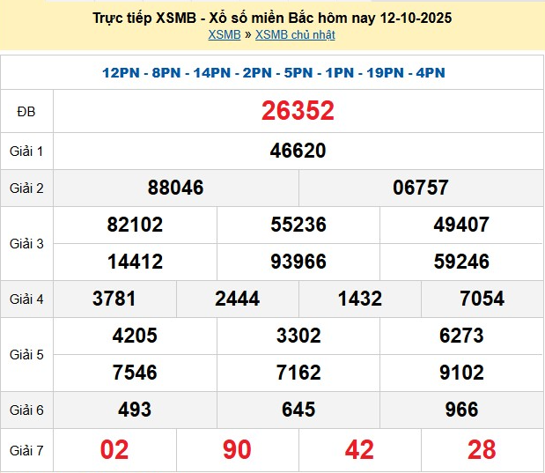Select the Giải 5 number 7546
The height and width of the screenshot is (473, 545).
click(x=135, y=373)
